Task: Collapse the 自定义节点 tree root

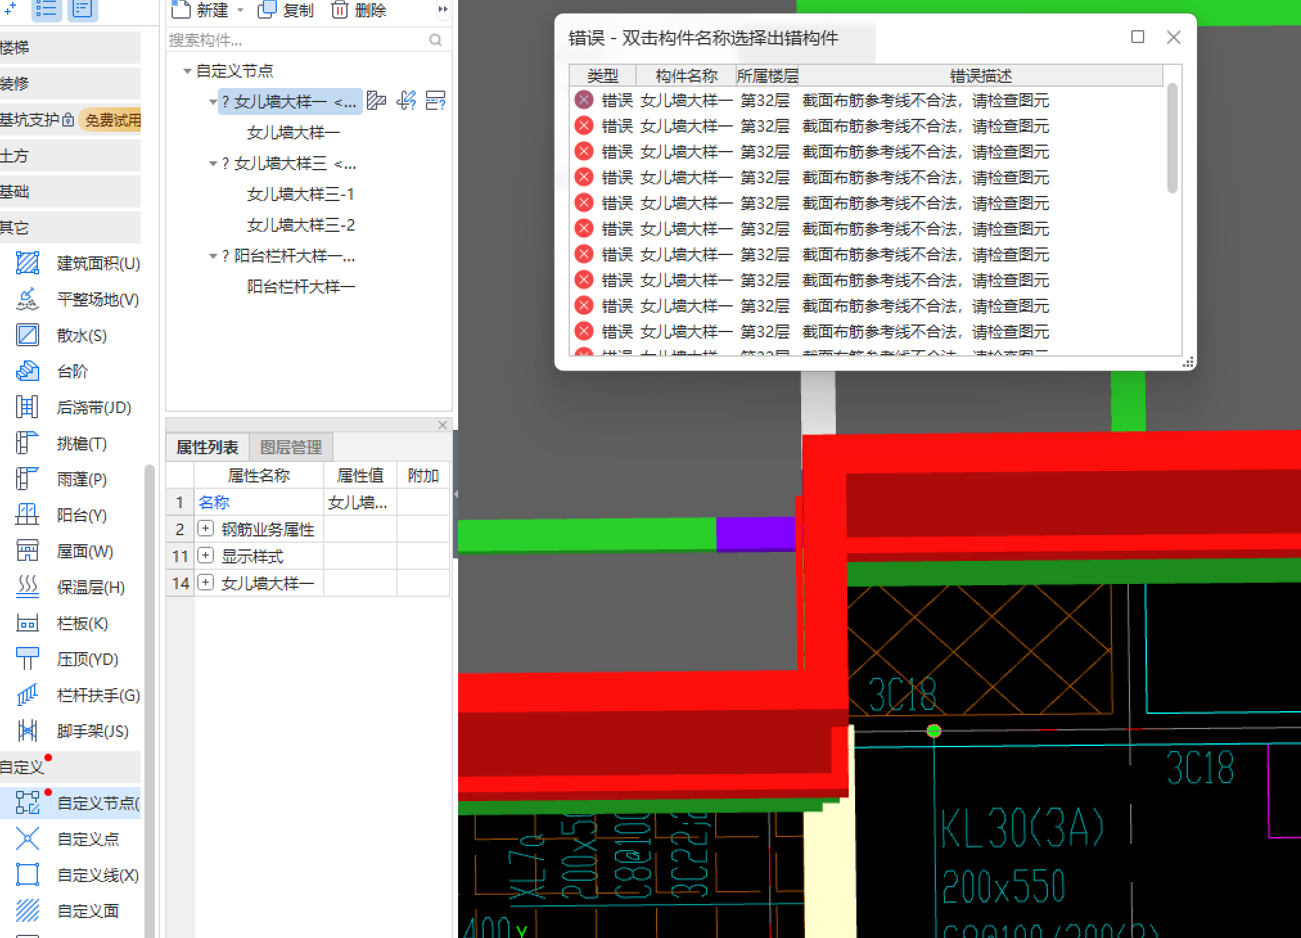Action: click(187, 71)
